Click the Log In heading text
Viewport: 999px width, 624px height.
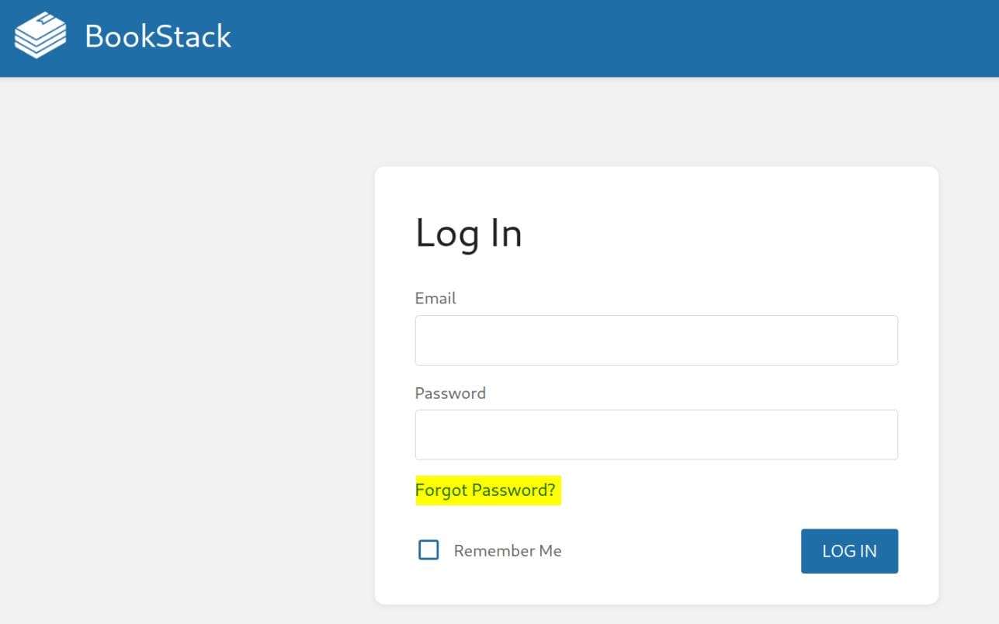[469, 233]
